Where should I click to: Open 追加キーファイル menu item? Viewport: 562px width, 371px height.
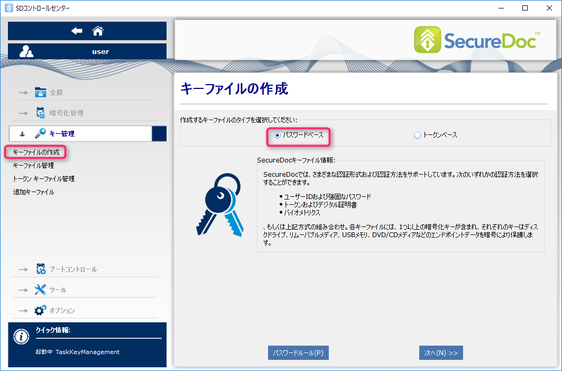click(33, 192)
